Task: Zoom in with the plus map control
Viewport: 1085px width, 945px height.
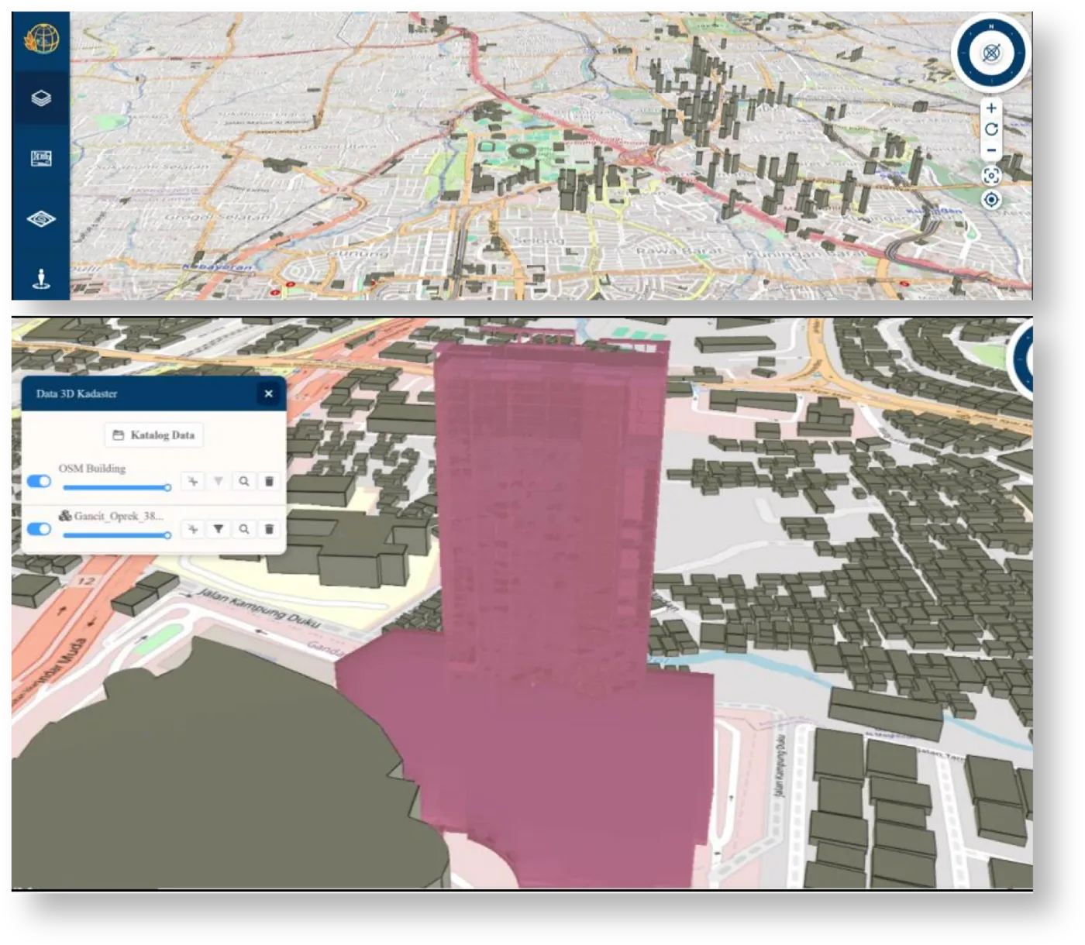Action: 991,108
